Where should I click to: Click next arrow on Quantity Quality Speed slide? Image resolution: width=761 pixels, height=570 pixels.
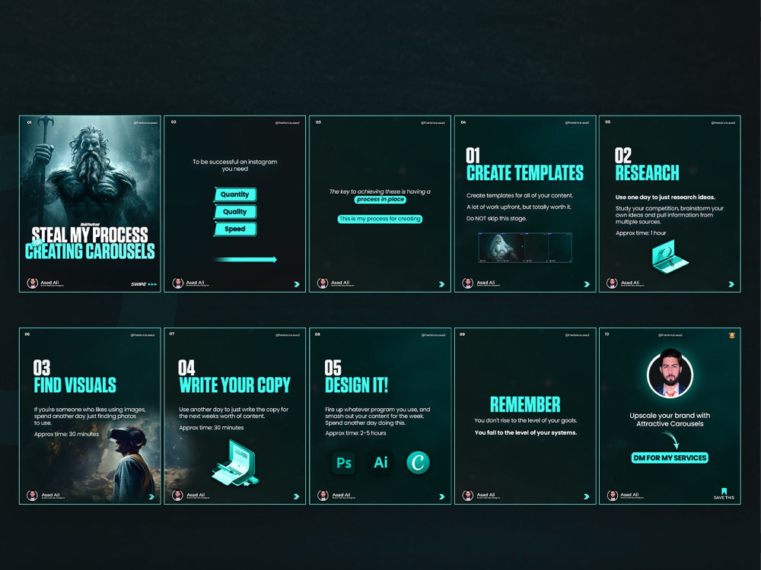[297, 284]
